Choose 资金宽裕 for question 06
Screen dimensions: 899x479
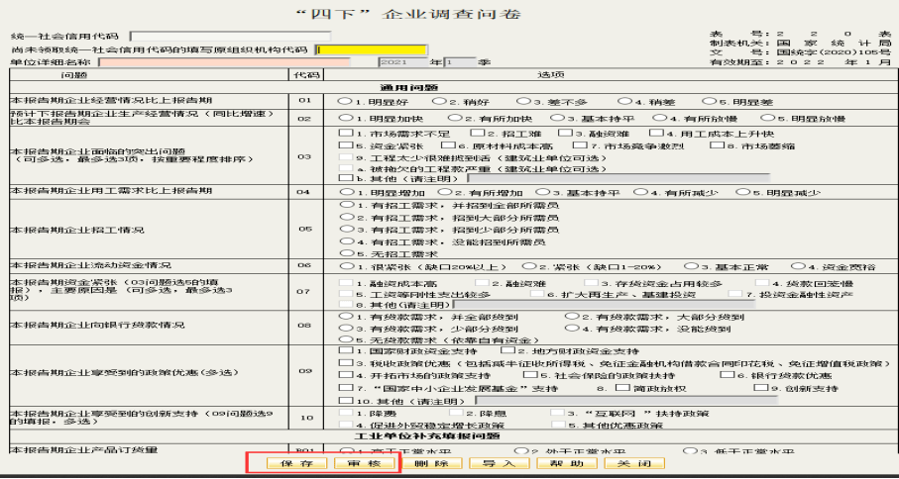pyautogui.click(x=797, y=266)
